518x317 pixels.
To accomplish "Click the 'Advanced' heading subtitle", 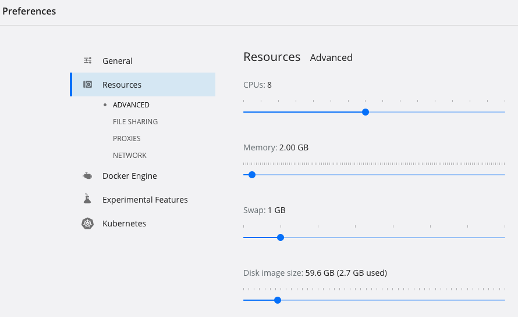I will pos(331,57).
